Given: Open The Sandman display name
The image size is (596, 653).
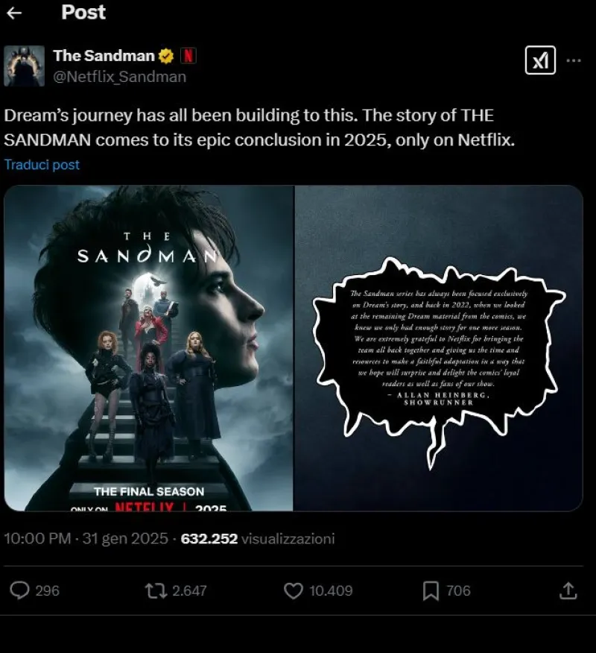Looking at the screenshot, I should 104,56.
